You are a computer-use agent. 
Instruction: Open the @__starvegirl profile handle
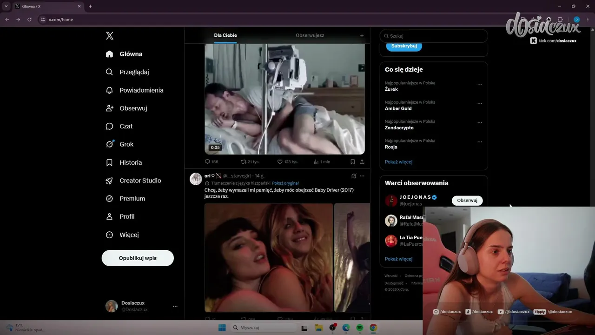point(237,176)
